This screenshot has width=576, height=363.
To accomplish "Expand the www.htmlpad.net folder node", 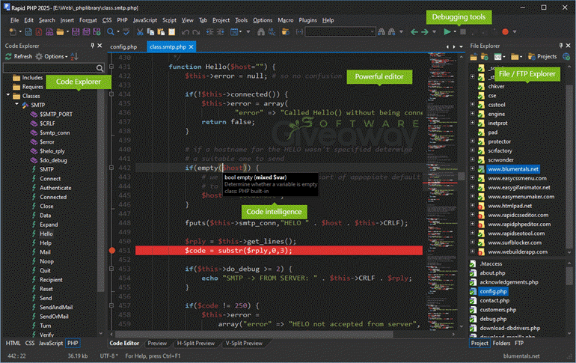I will (x=473, y=205).
